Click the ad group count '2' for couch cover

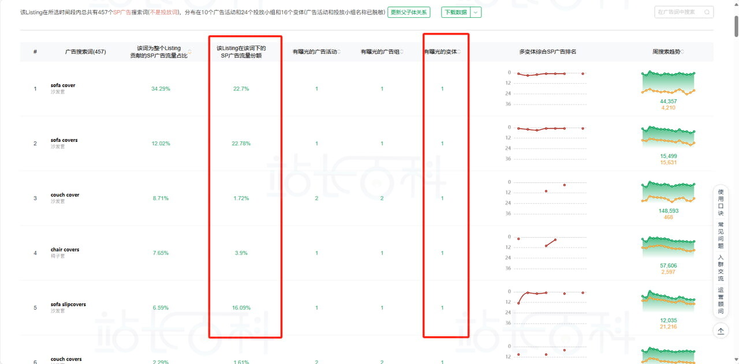coord(382,198)
